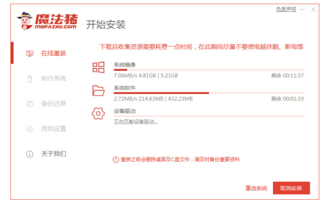
Task: Click the monitor icon beside 在线重装
Action: coord(30,54)
